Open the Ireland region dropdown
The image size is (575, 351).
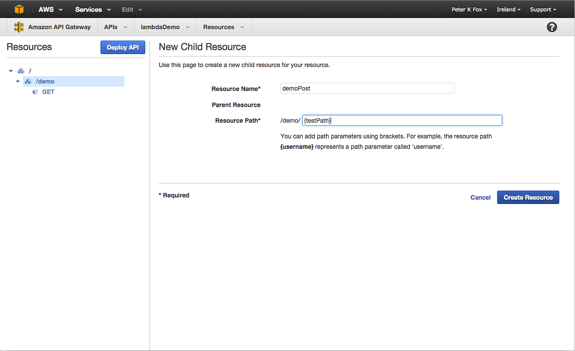click(508, 9)
